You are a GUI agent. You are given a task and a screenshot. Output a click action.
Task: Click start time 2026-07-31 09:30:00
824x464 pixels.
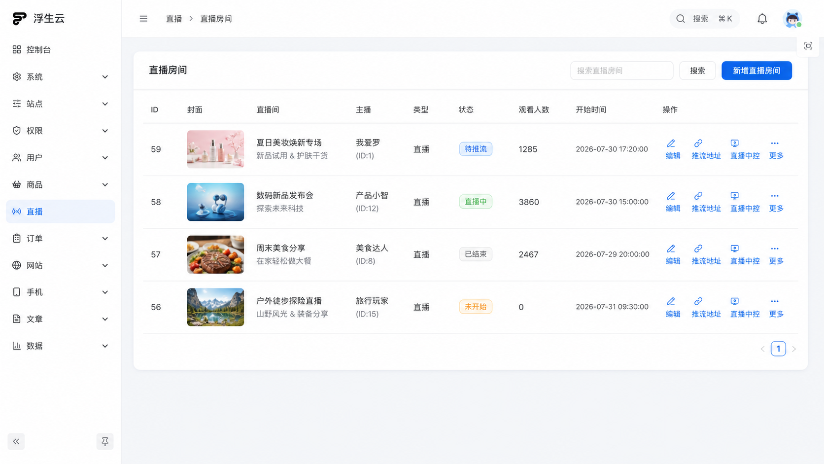tap(612, 307)
